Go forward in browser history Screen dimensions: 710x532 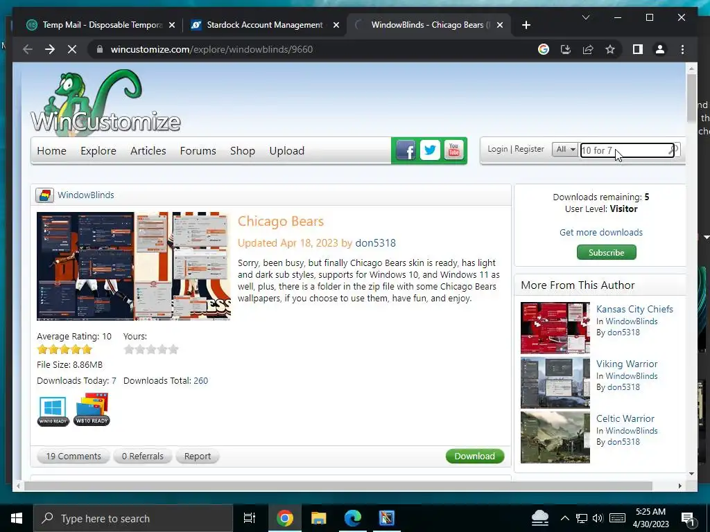click(50, 49)
